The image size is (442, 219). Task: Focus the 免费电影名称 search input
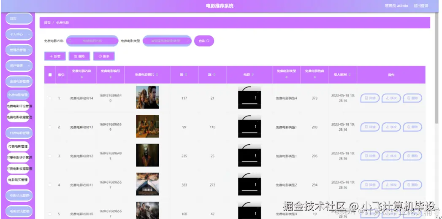tap(92, 41)
